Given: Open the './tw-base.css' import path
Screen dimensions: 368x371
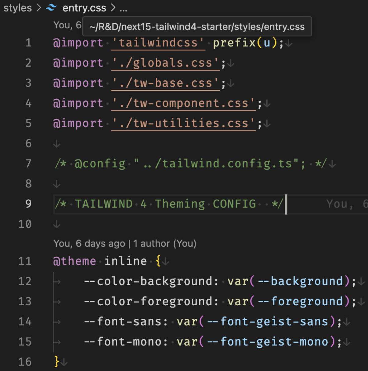Looking at the screenshot, I should (x=165, y=83).
